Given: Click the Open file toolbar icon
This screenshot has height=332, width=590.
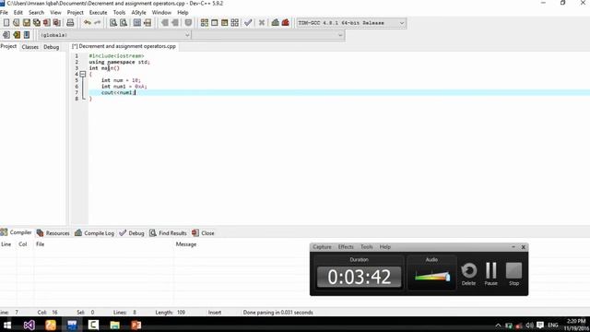Looking at the screenshot, I should pyautogui.click(x=17, y=23).
